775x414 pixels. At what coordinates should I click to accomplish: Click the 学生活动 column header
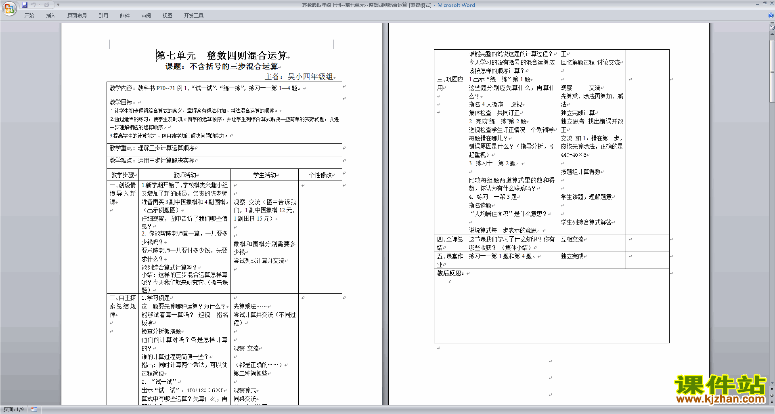[265, 175]
